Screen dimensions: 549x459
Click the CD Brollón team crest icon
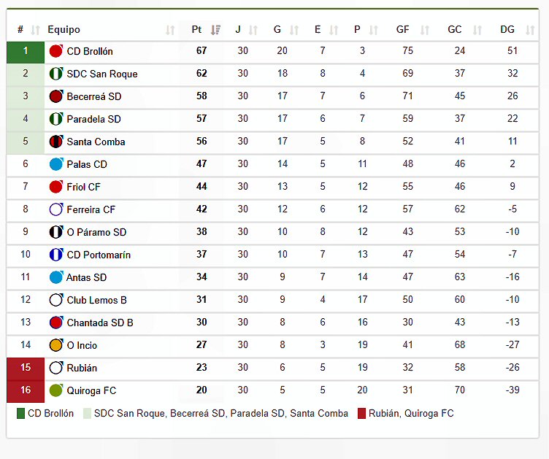(x=55, y=51)
